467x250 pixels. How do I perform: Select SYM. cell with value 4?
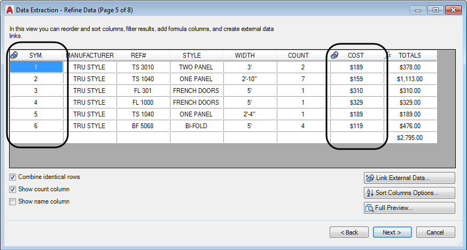coord(36,103)
